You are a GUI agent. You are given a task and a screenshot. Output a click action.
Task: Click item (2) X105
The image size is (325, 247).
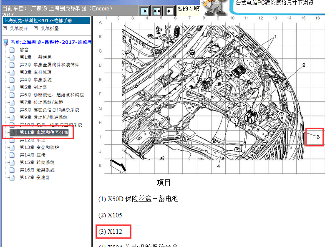tap(110, 215)
